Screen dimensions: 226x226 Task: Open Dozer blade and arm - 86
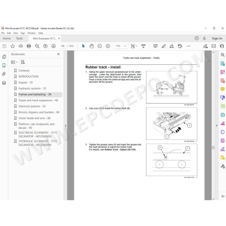(35, 118)
